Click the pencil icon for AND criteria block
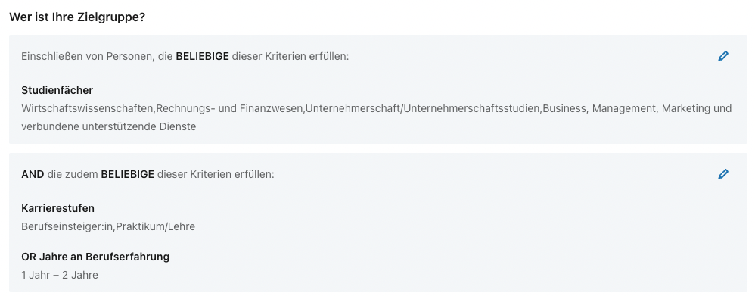The height and width of the screenshot is (296, 755). 722,174
